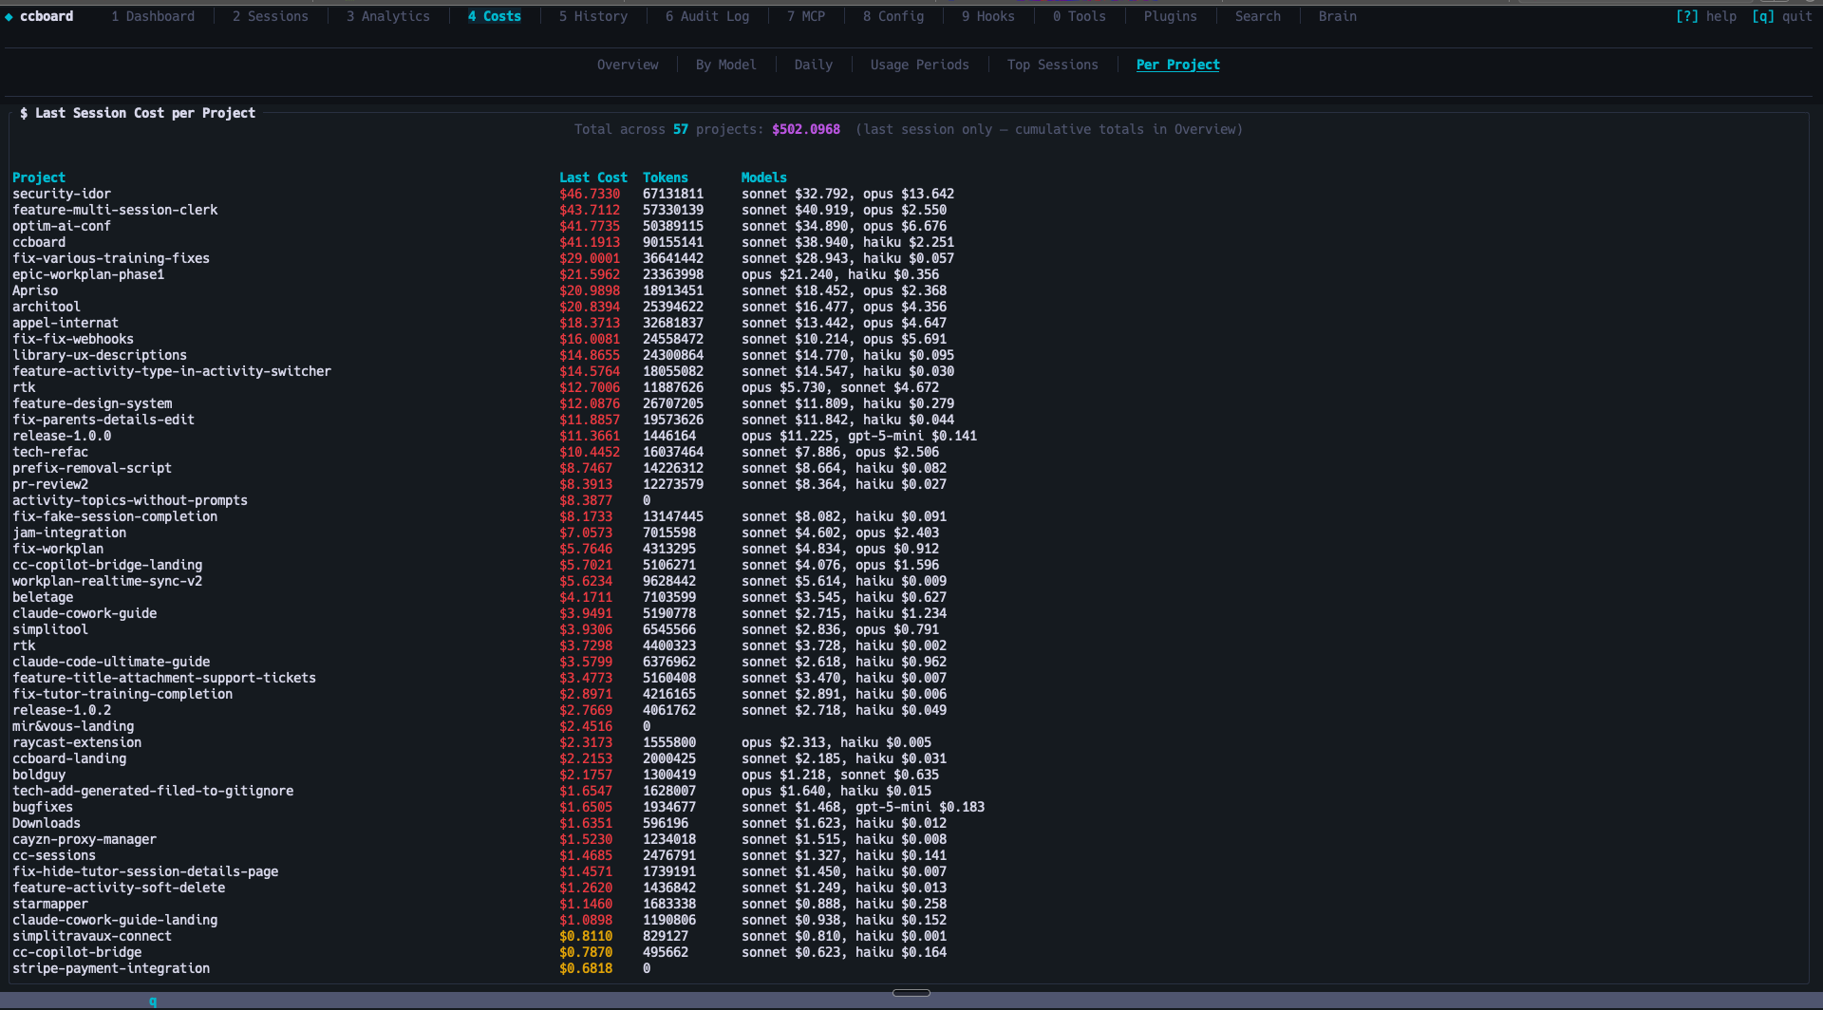View the Usage Periods sub-tab
The width and height of the screenshot is (1823, 1010).
920,65
